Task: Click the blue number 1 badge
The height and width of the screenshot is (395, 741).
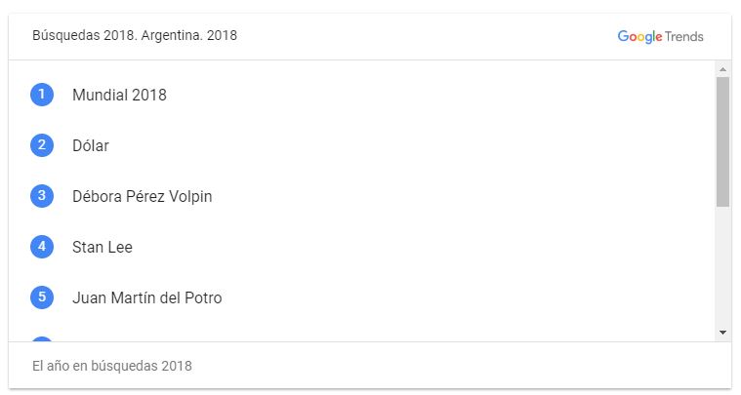Action: coord(42,95)
